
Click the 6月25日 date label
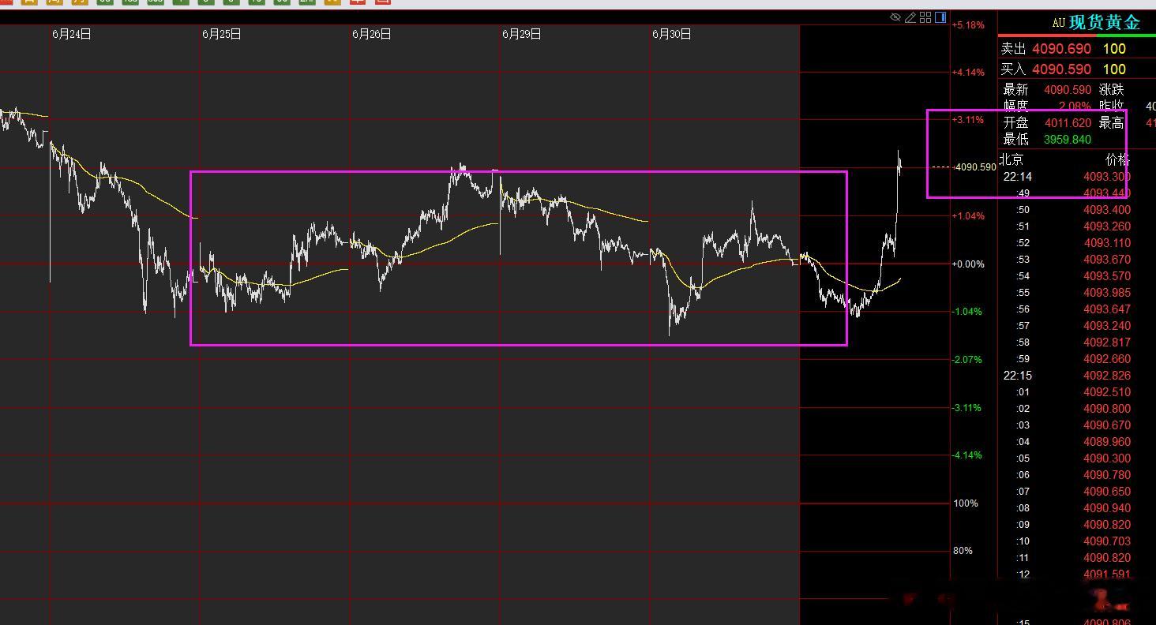point(222,34)
